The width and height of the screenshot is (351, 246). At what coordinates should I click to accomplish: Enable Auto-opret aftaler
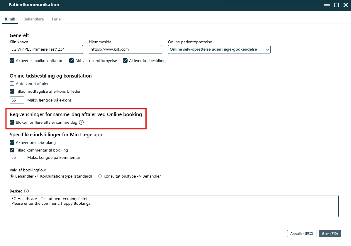pos(12,84)
